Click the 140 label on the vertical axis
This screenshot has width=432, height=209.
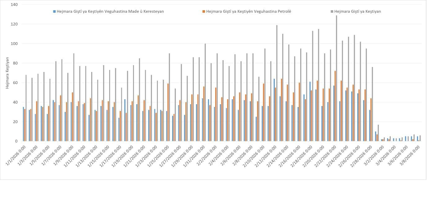click(x=14, y=5)
